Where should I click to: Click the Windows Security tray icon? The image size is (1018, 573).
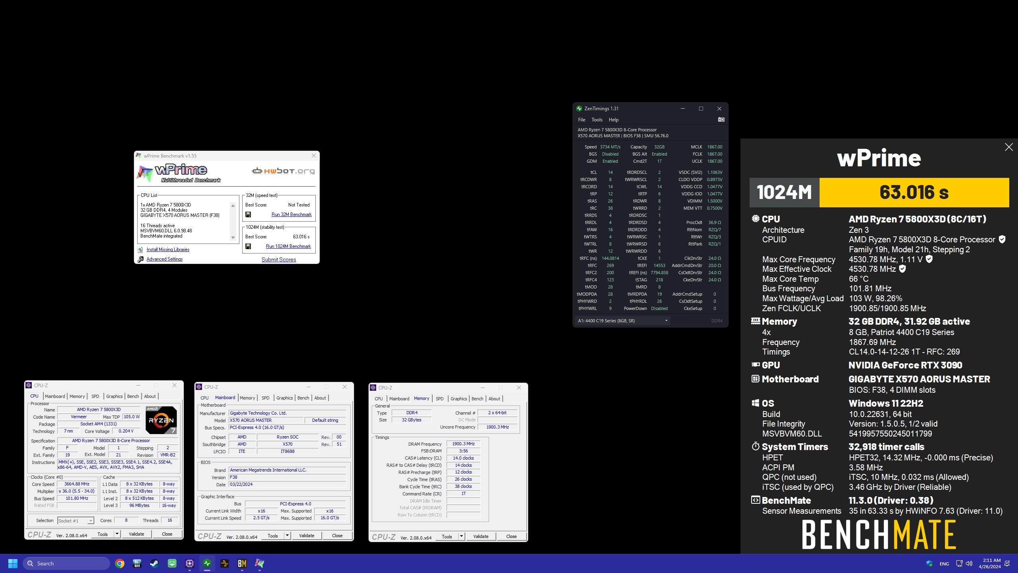pyautogui.click(x=929, y=563)
